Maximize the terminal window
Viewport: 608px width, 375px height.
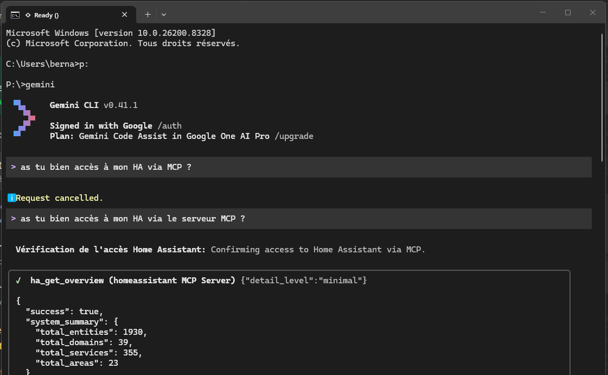(x=568, y=12)
